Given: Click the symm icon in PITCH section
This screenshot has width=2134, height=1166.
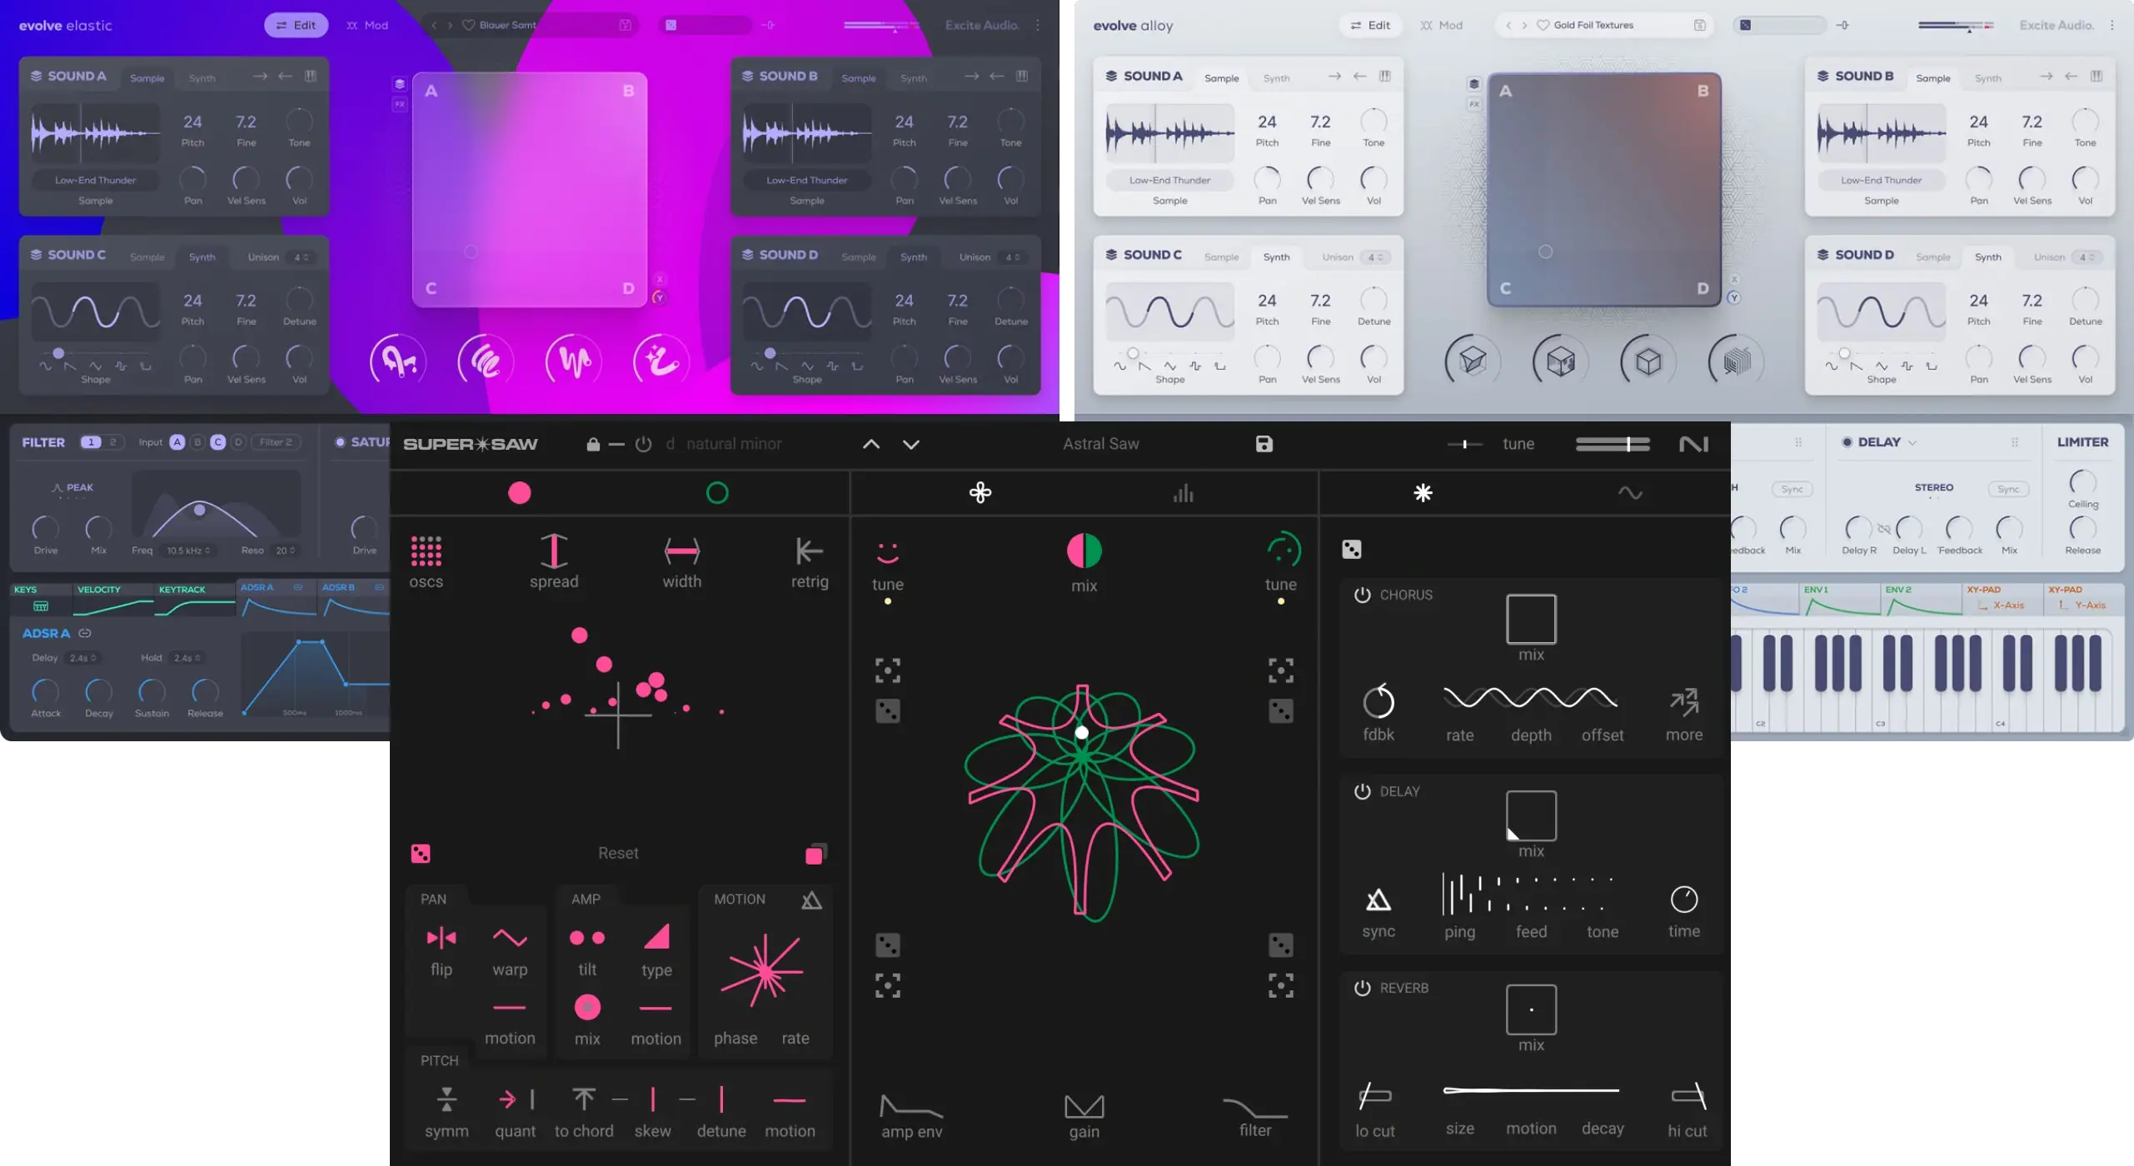Looking at the screenshot, I should [446, 1099].
